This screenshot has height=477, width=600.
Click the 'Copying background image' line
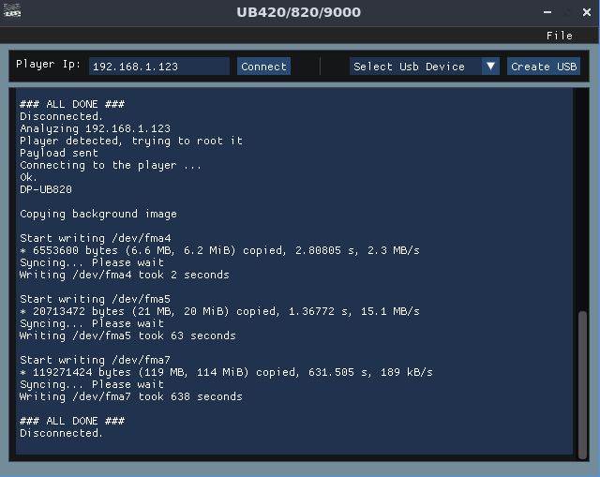click(x=97, y=214)
